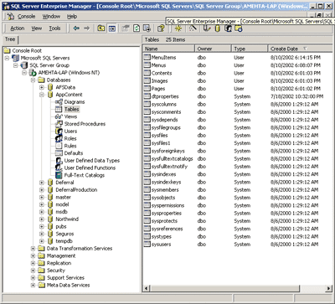335x304 pixels.
Task: Sort by the Type column header
Action: [250, 49]
